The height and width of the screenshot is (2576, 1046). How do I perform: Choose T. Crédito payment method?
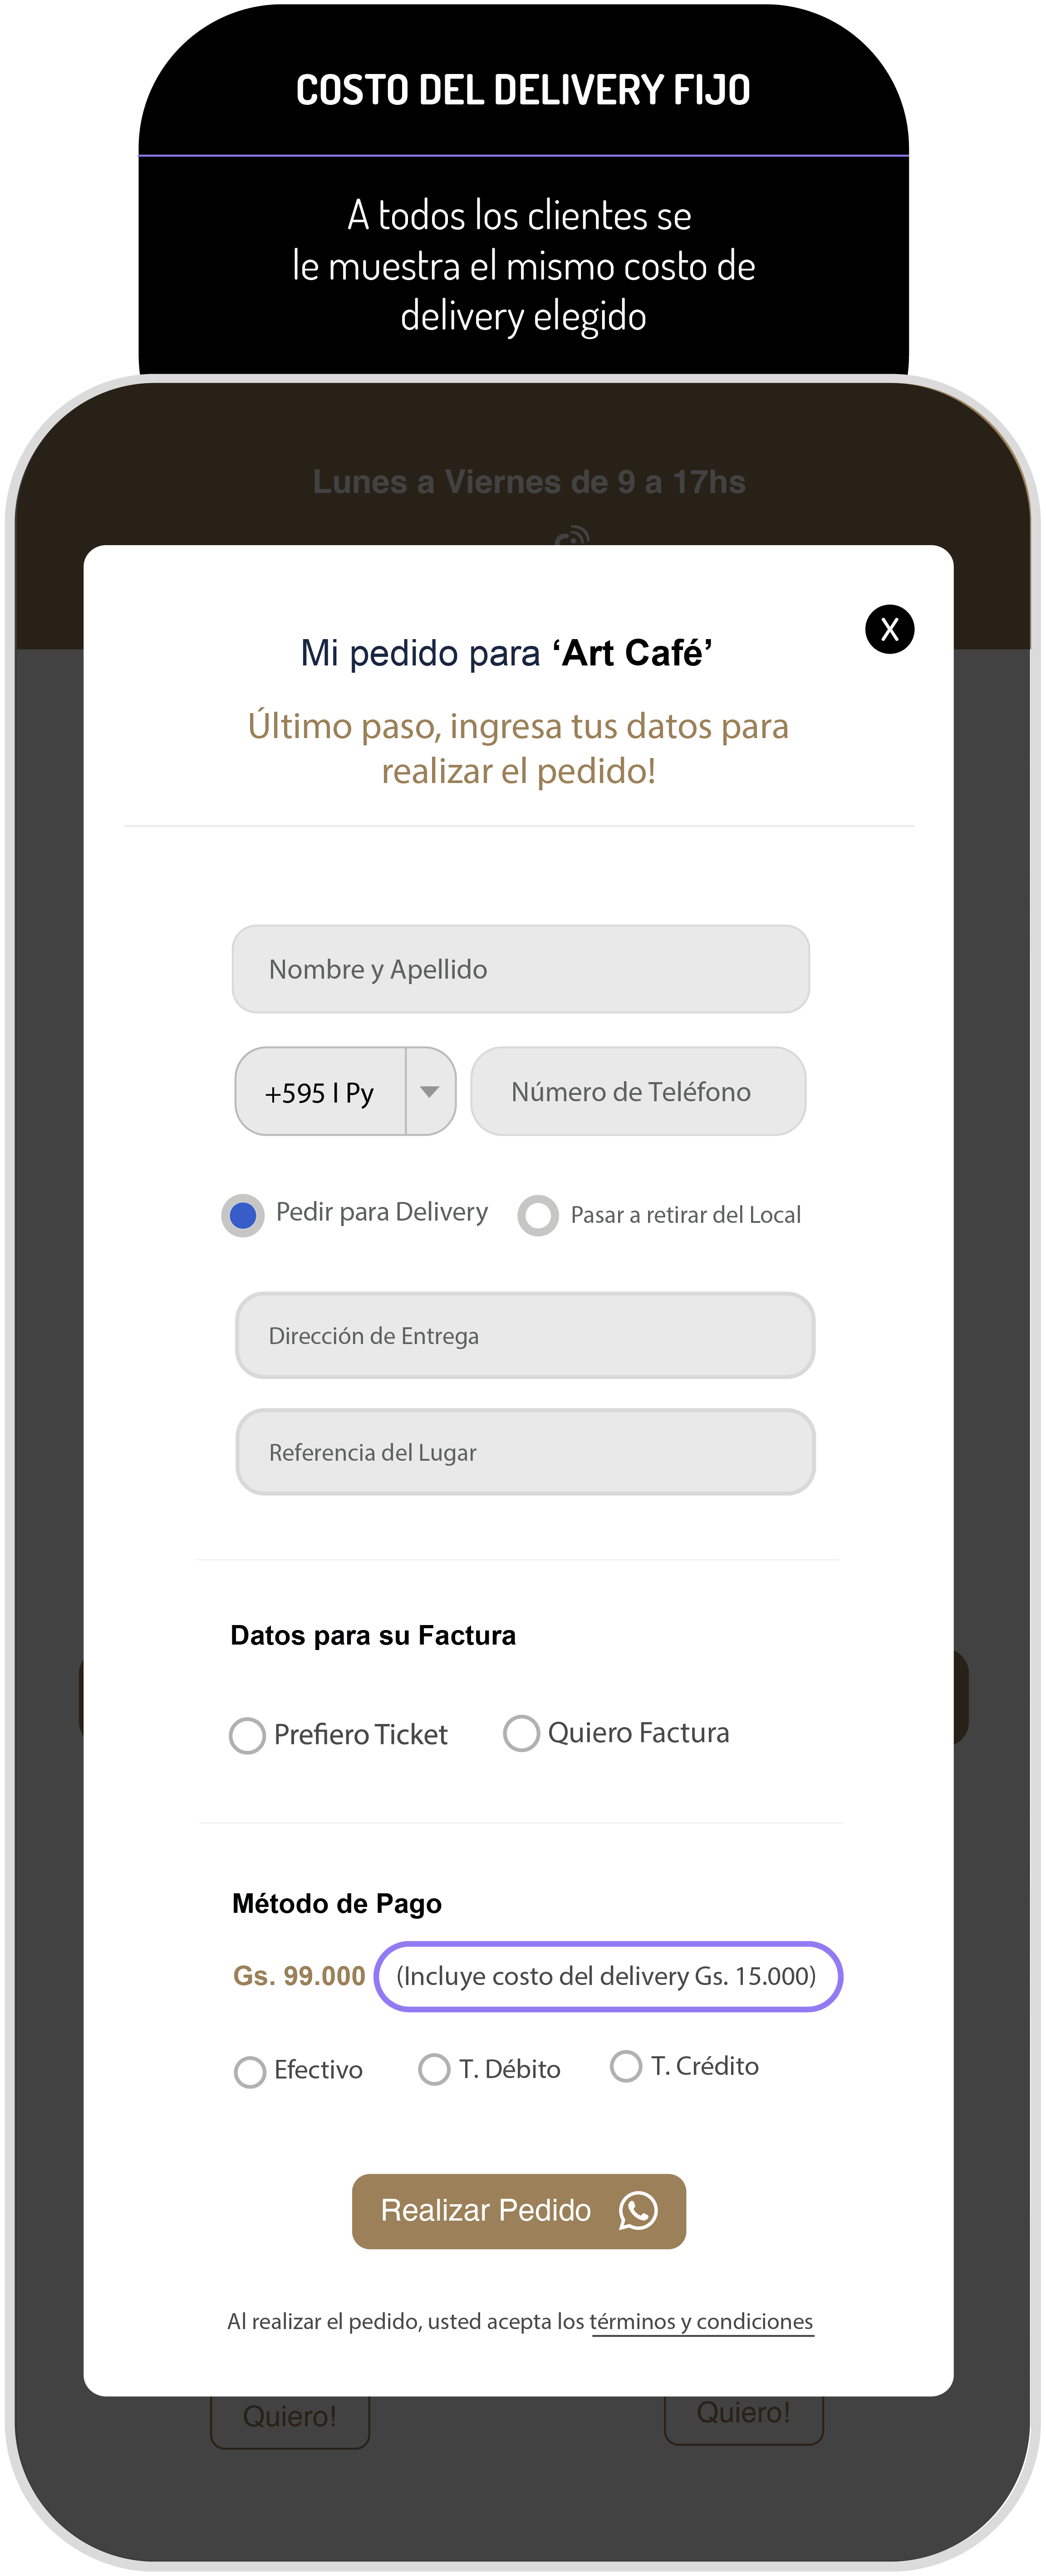tap(626, 2066)
